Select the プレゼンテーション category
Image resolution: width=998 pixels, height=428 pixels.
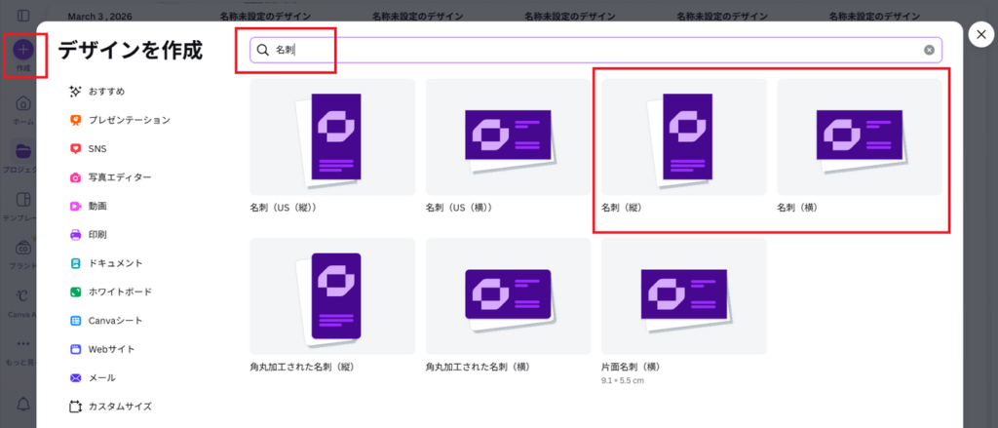click(120, 120)
